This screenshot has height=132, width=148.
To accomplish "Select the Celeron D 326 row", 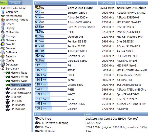I will 91,104.
